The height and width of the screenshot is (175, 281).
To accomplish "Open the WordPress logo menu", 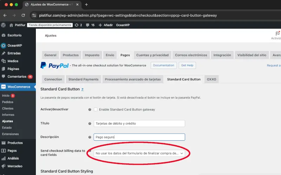I will [4, 25].
